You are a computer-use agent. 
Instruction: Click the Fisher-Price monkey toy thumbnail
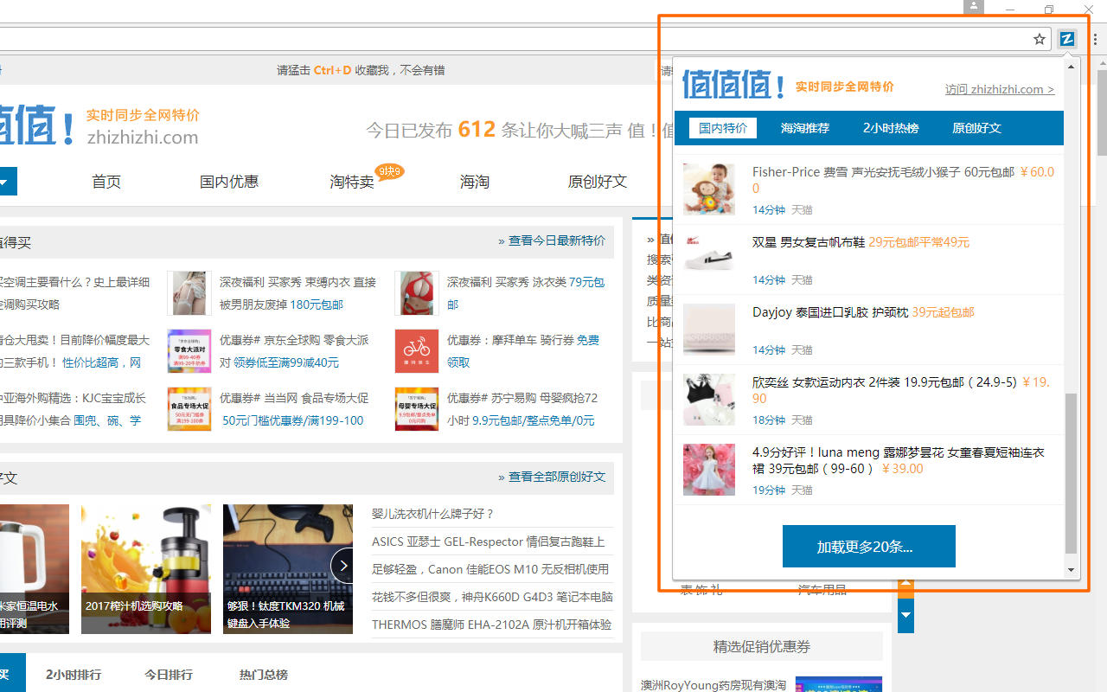click(x=709, y=189)
